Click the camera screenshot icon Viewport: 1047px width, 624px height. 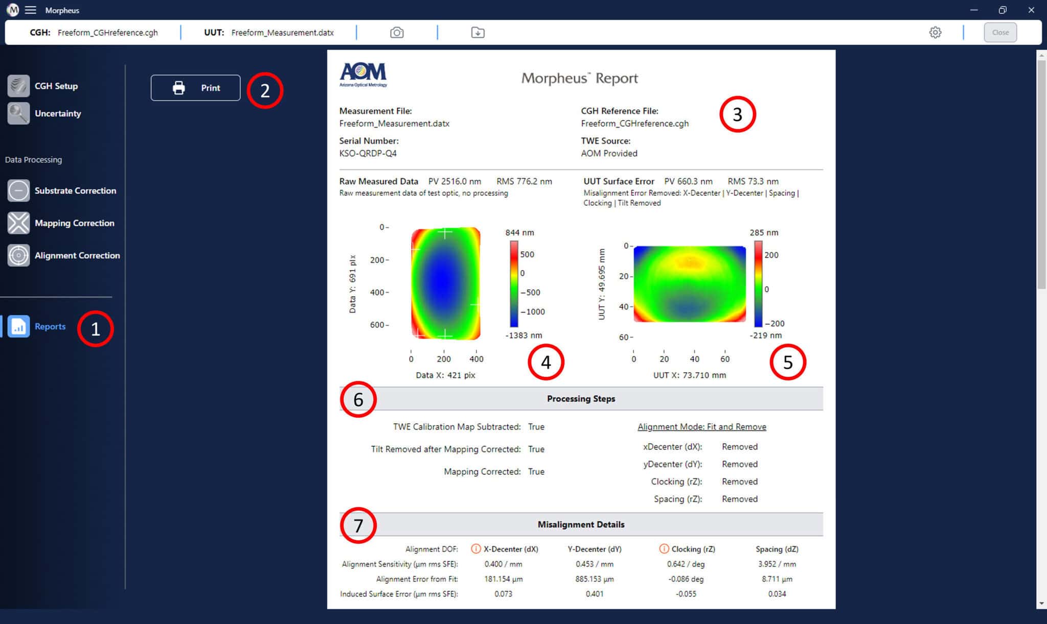397,33
